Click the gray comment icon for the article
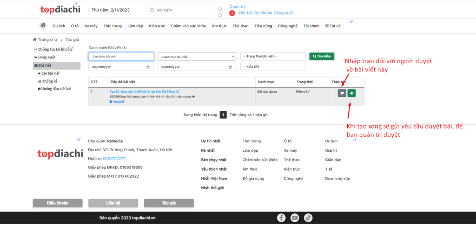The width and height of the screenshot is (476, 238). [342, 93]
